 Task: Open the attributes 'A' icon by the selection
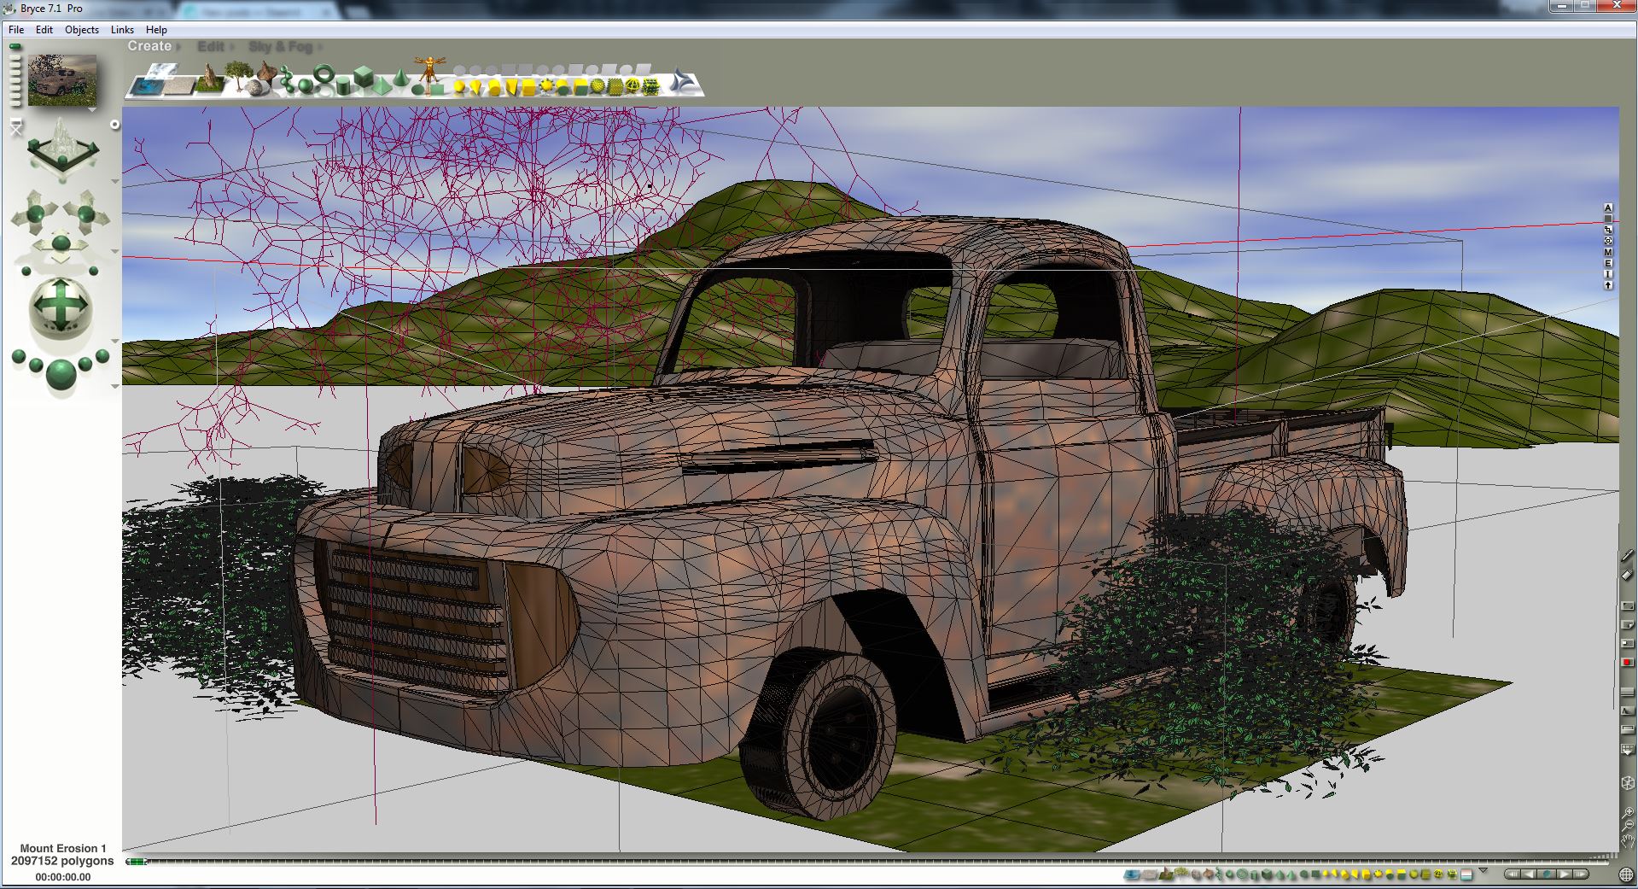[1608, 208]
